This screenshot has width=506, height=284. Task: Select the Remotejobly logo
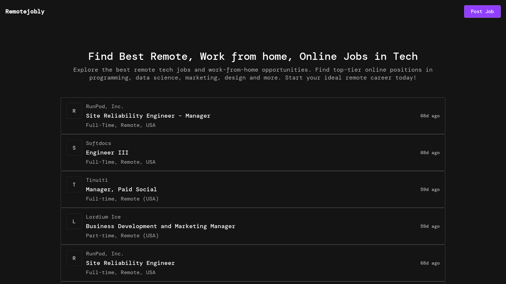pyautogui.click(x=25, y=12)
